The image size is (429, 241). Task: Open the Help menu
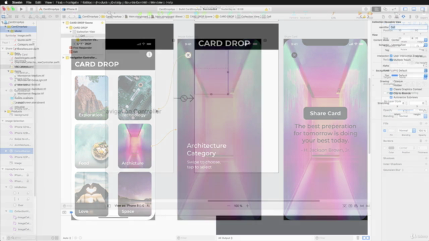point(170,3)
